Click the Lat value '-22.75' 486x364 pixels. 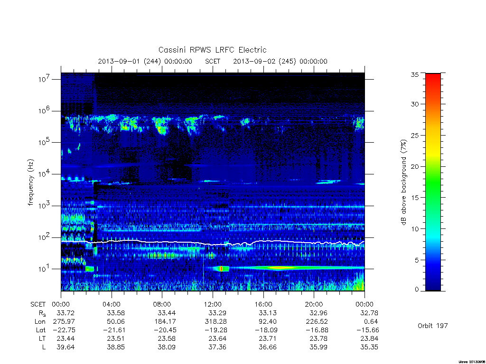point(63,330)
